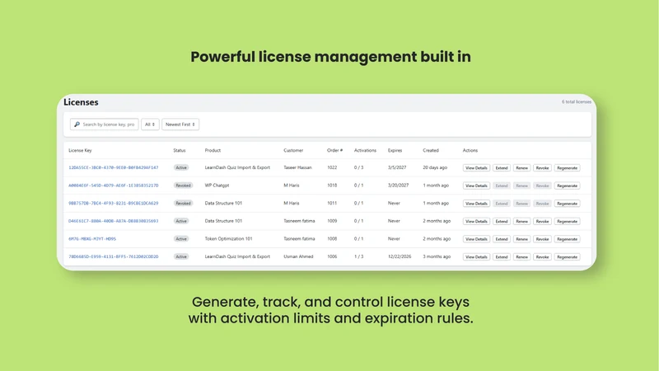659x371 pixels.
Task: Click the Revoked badge in order 1011 row
Action: (183, 203)
